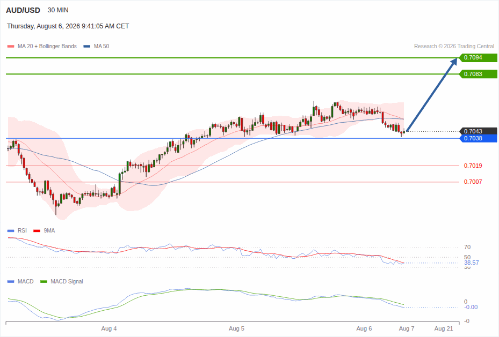Click the MACD Signal legend label

pyautogui.click(x=67, y=281)
